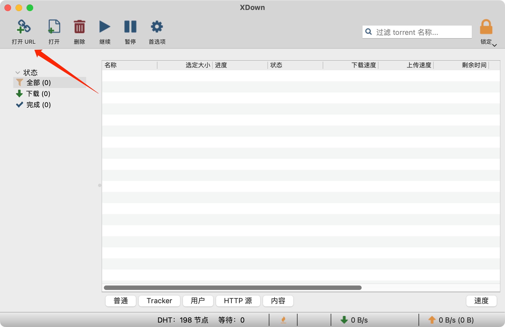Zoom the window with the green button
Image resolution: width=505 pixels, height=327 pixels.
[30, 8]
